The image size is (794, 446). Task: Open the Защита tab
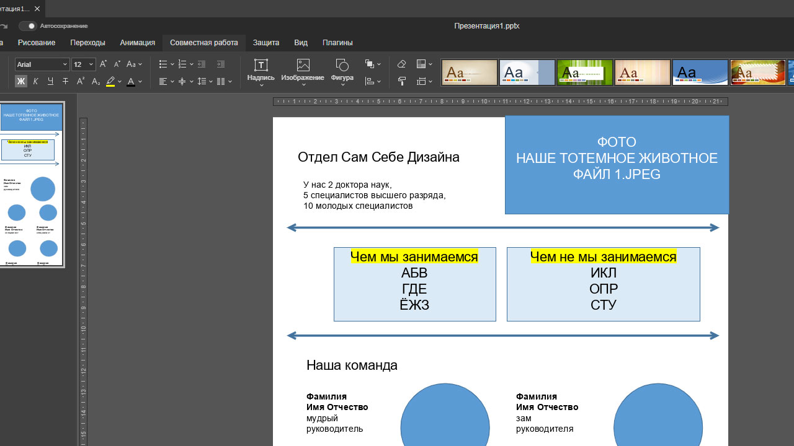[266, 43]
